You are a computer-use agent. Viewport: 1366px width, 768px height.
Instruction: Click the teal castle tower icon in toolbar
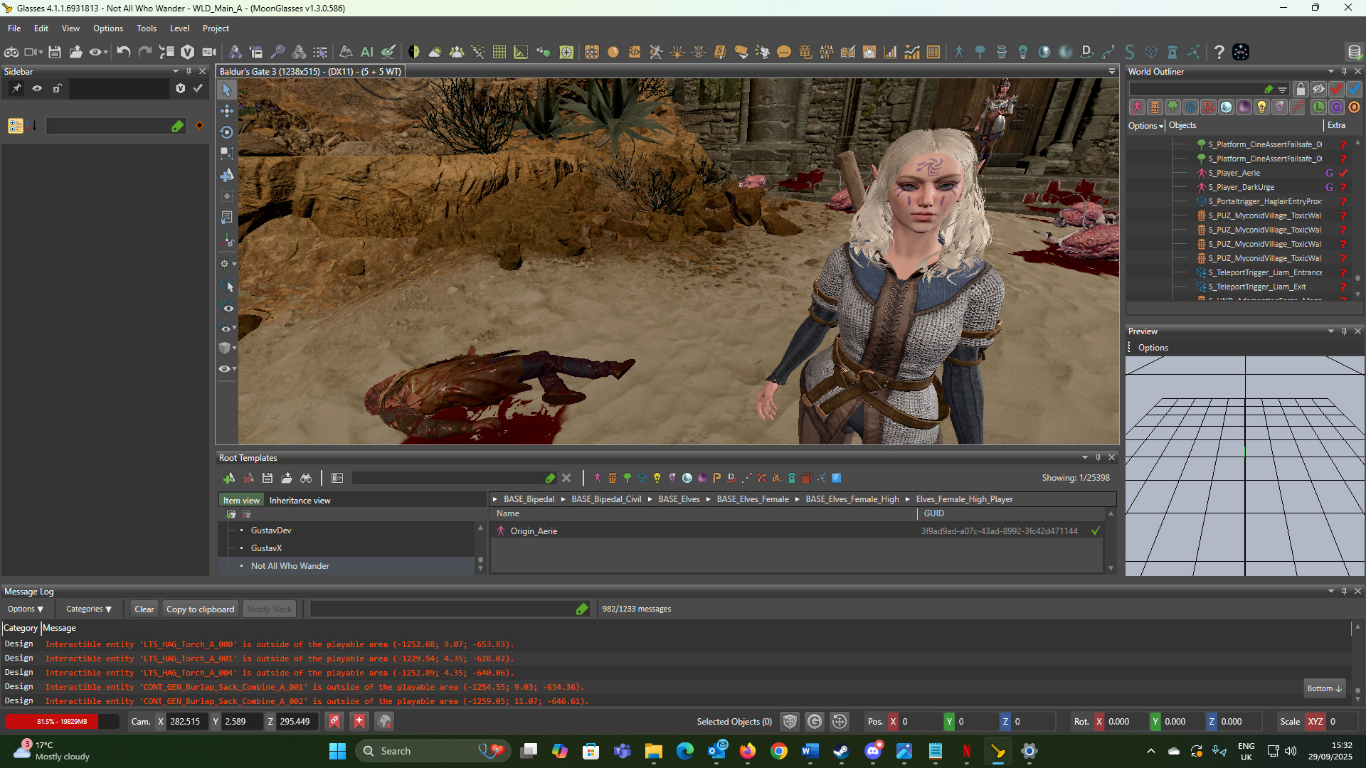point(1172,52)
